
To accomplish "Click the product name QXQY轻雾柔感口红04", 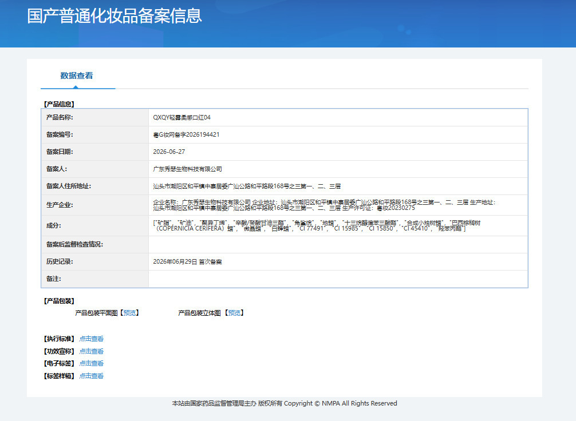I will tap(182, 117).
